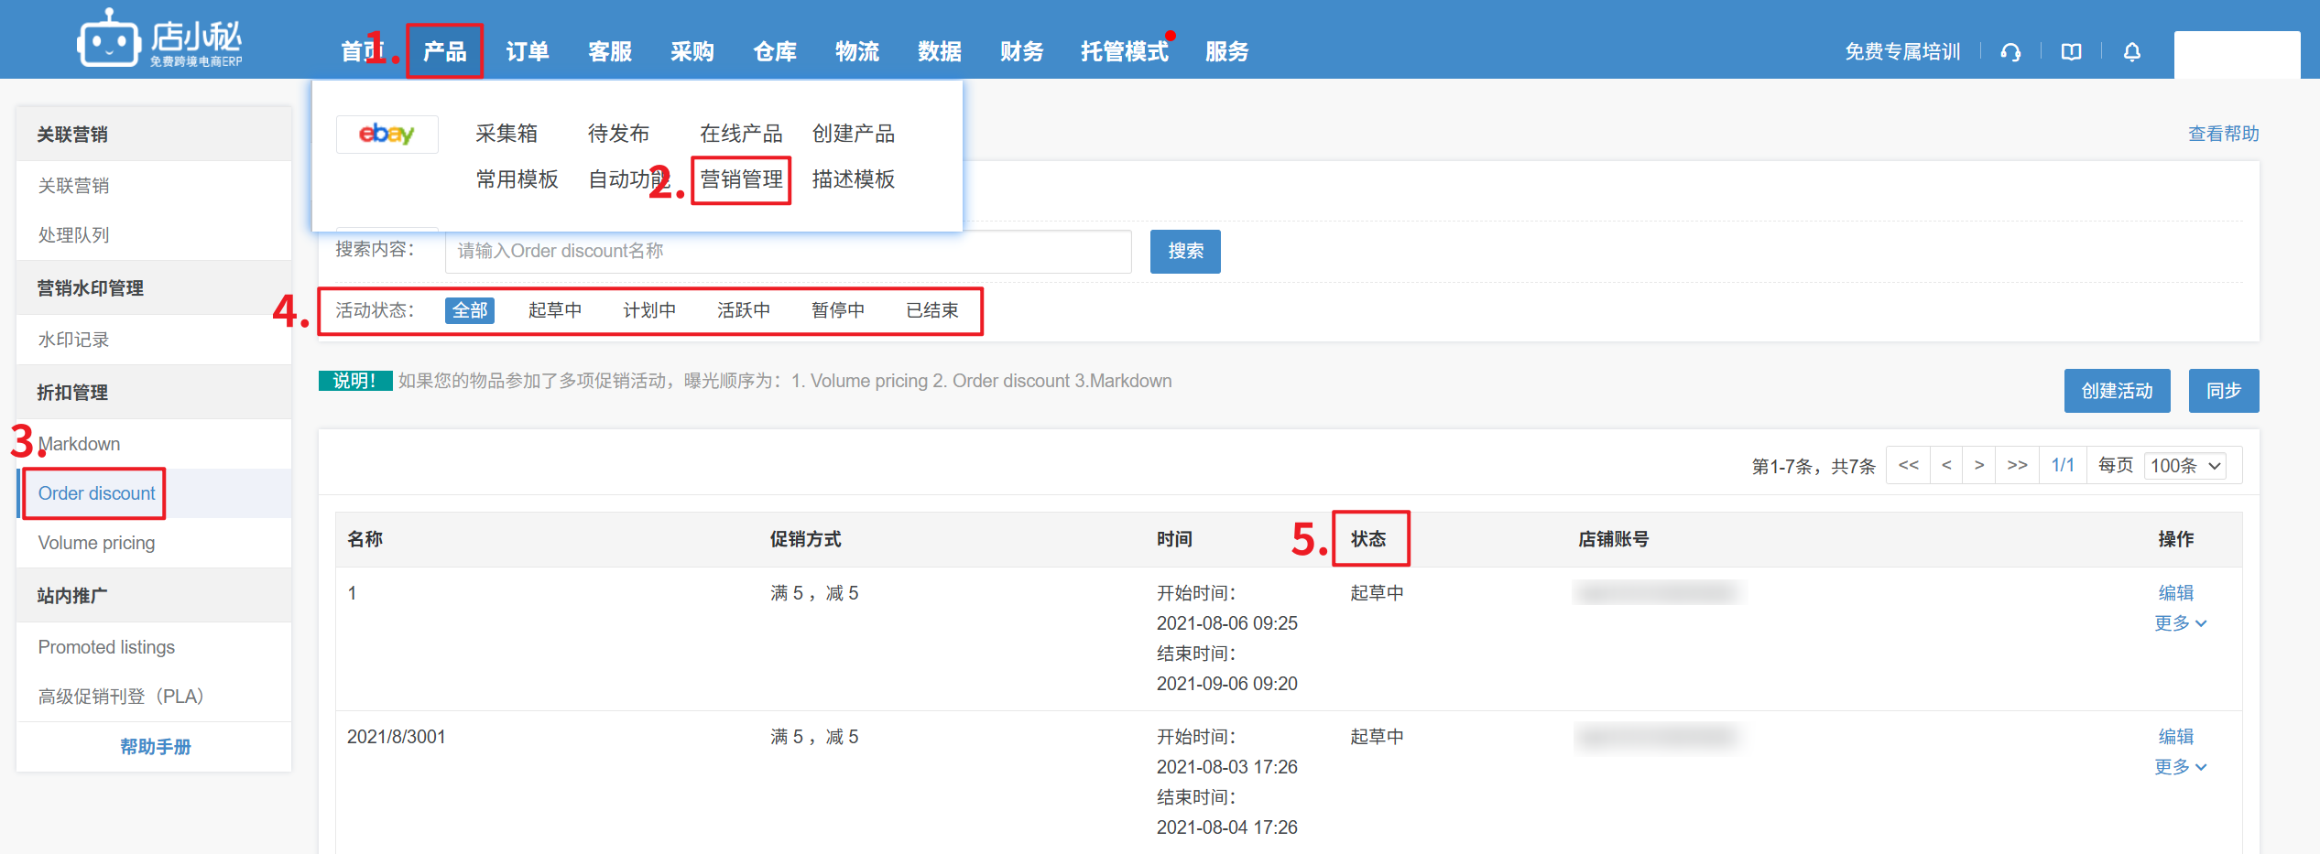Click the notification bell icon
Image resolution: width=2320 pixels, height=854 pixels.
[x=2131, y=52]
